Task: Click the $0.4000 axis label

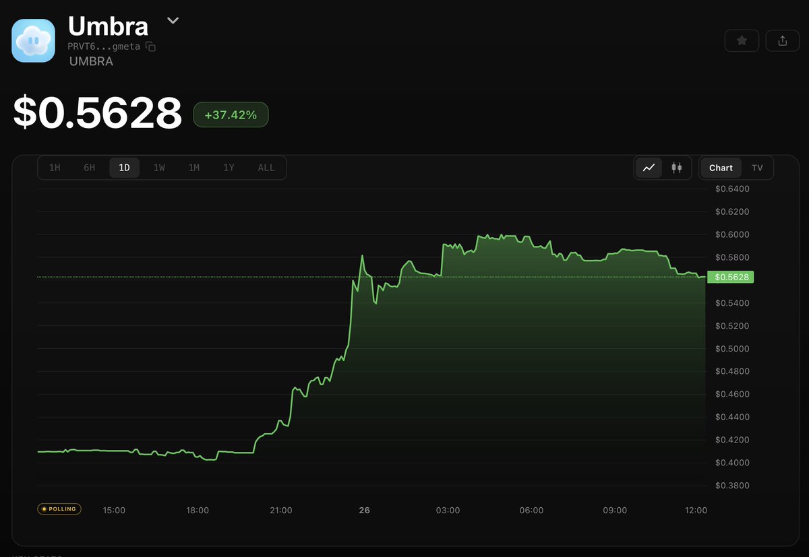Action: point(732,463)
